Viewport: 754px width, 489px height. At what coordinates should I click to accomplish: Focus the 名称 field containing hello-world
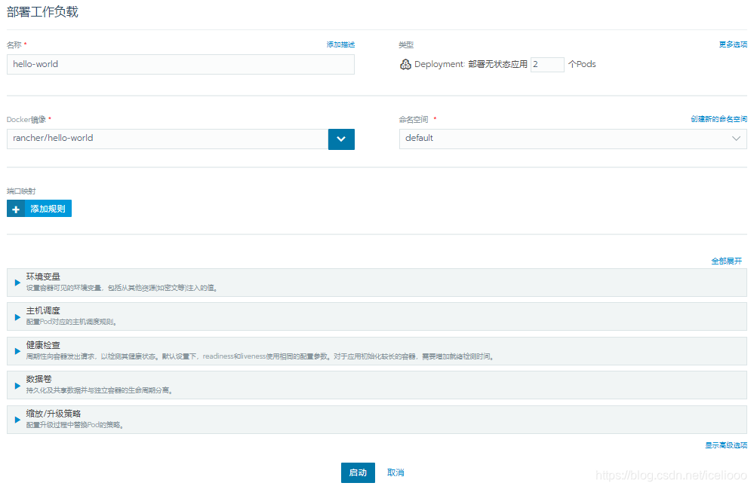pos(181,64)
